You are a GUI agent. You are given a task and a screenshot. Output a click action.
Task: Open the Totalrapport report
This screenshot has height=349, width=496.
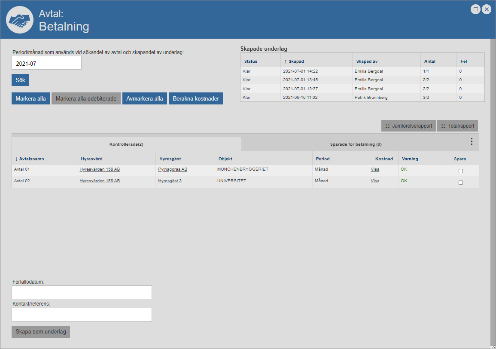(x=457, y=126)
